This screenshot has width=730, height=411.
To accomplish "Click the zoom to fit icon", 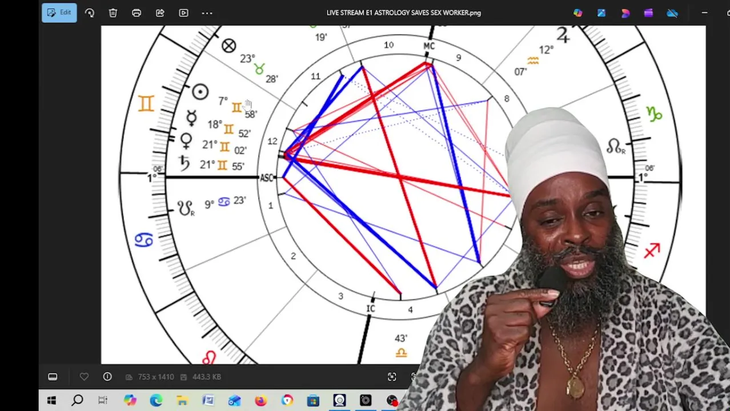I will [x=392, y=377].
